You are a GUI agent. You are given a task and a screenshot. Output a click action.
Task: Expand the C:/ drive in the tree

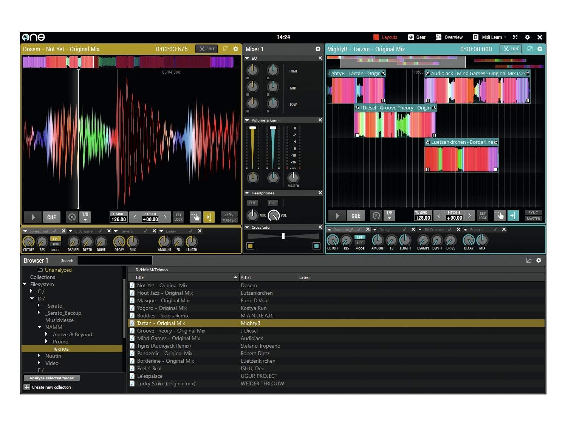31,291
